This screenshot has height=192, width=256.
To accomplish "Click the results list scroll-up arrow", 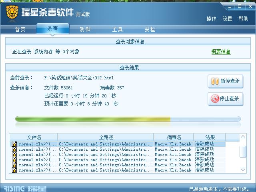I will (243, 137).
